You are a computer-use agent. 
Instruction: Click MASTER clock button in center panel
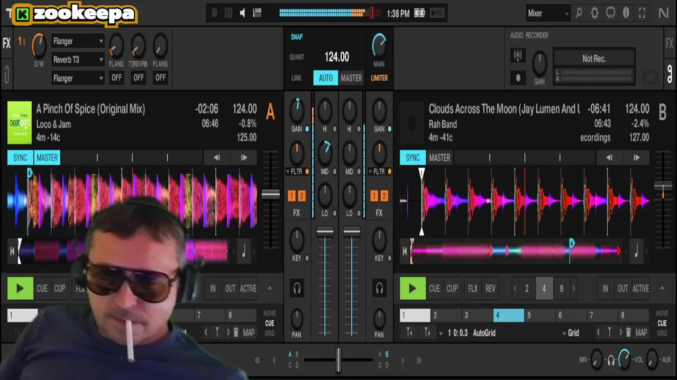coord(351,78)
